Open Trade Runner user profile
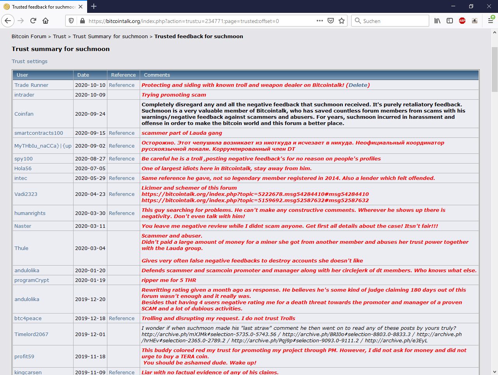The height and width of the screenshot is (375, 498). point(32,85)
